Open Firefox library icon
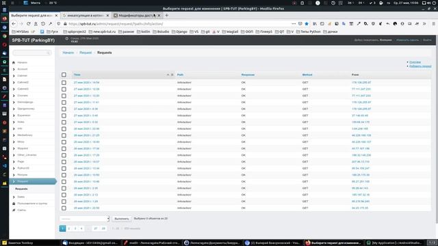 point(315,24)
